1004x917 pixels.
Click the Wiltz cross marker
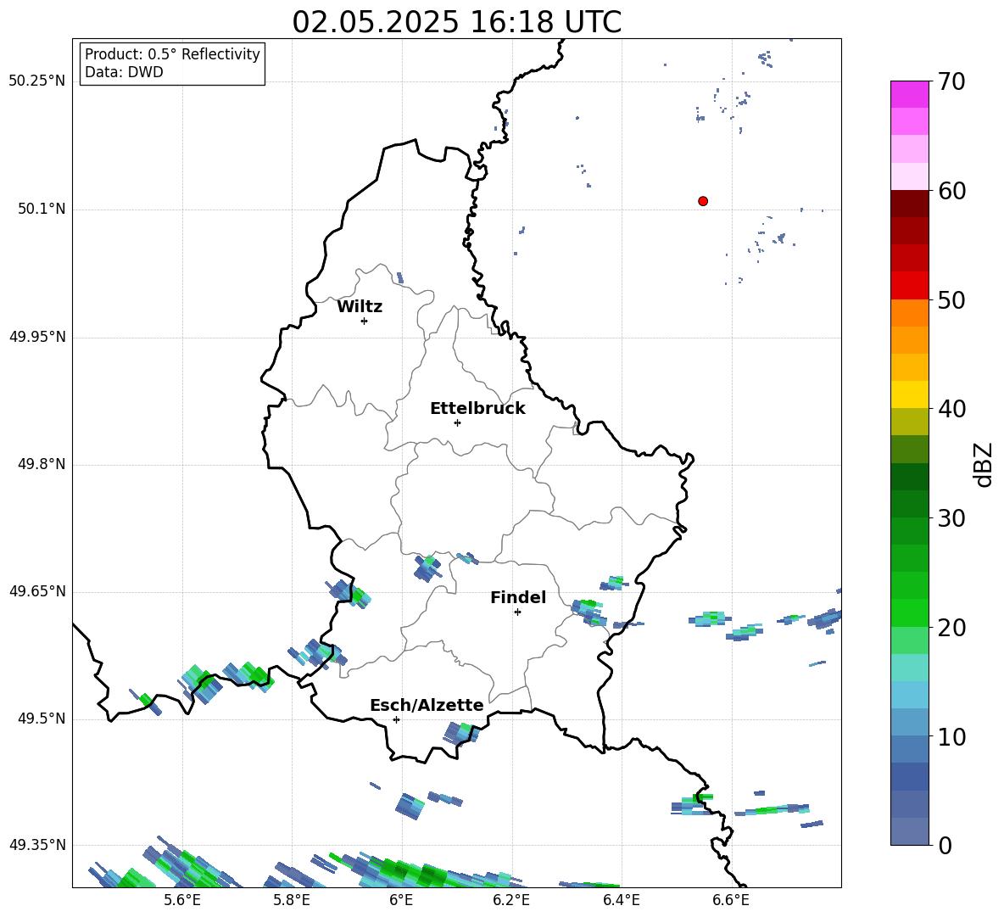[365, 321]
